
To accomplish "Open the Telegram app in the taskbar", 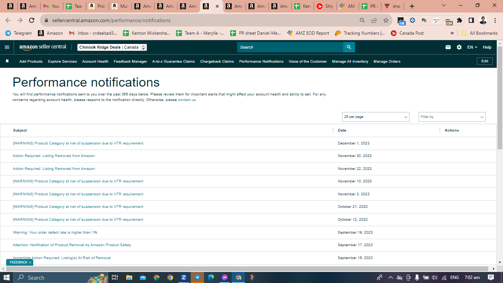I will [197, 277].
